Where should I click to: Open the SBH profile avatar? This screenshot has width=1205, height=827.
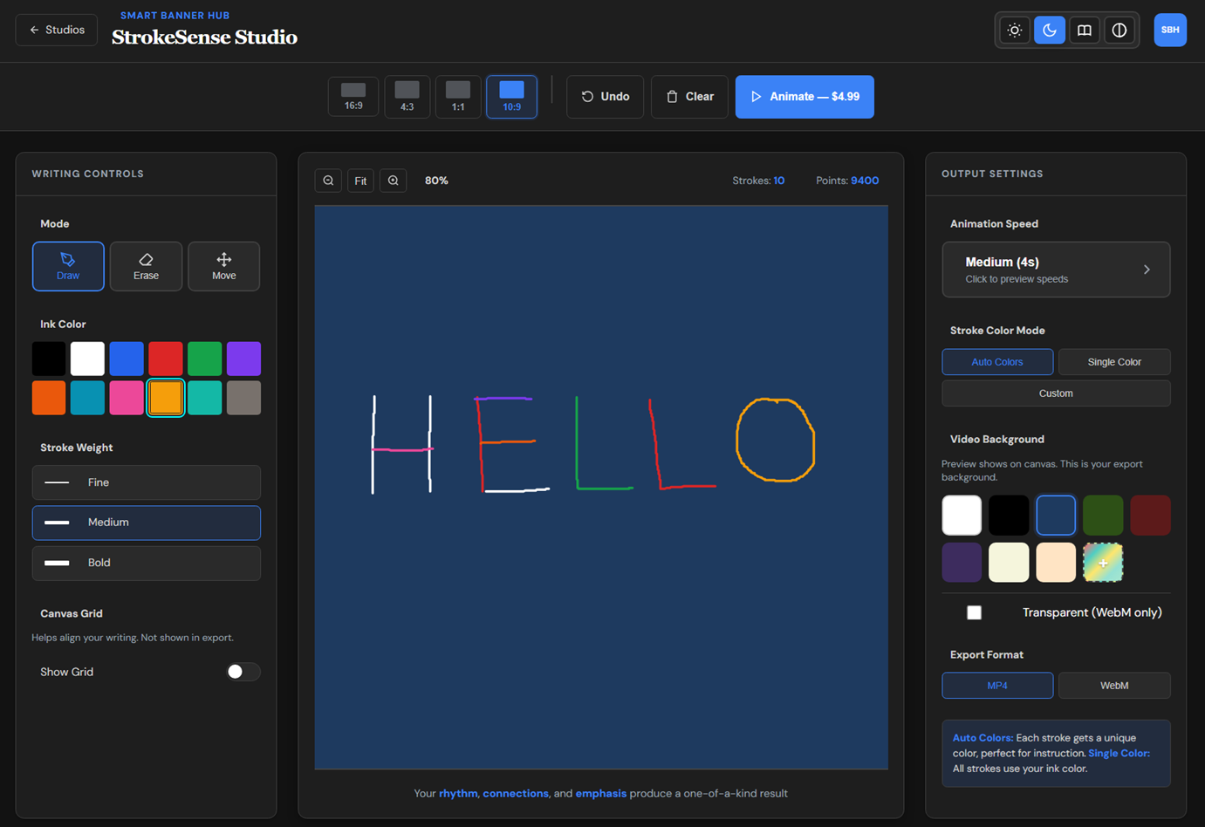(x=1170, y=30)
